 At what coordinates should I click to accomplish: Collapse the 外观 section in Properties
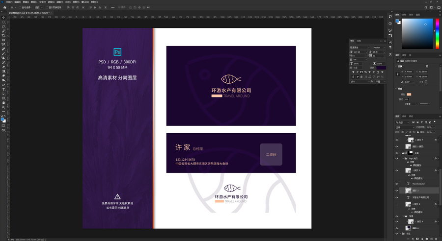click(x=396, y=88)
